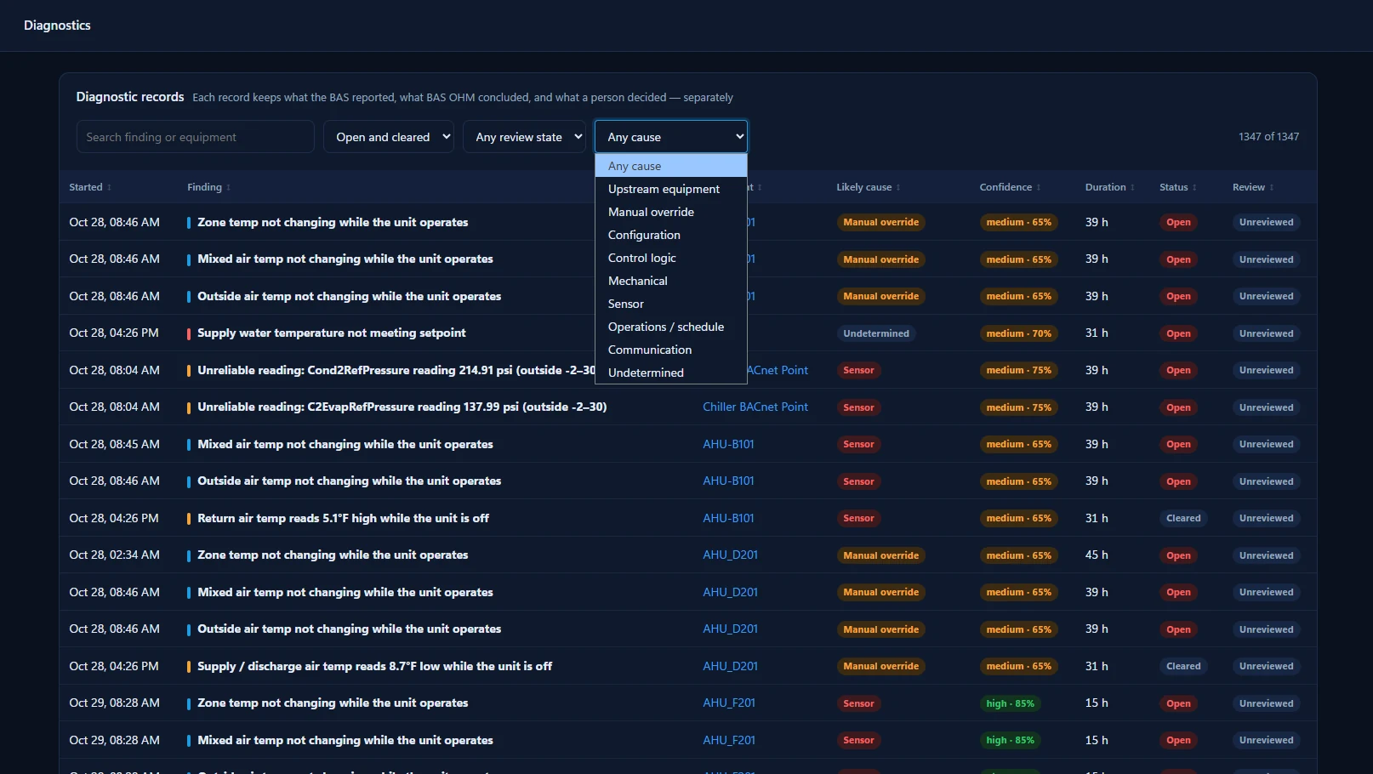
Task: Pick the 'Configuration' cause option
Action: (670, 235)
